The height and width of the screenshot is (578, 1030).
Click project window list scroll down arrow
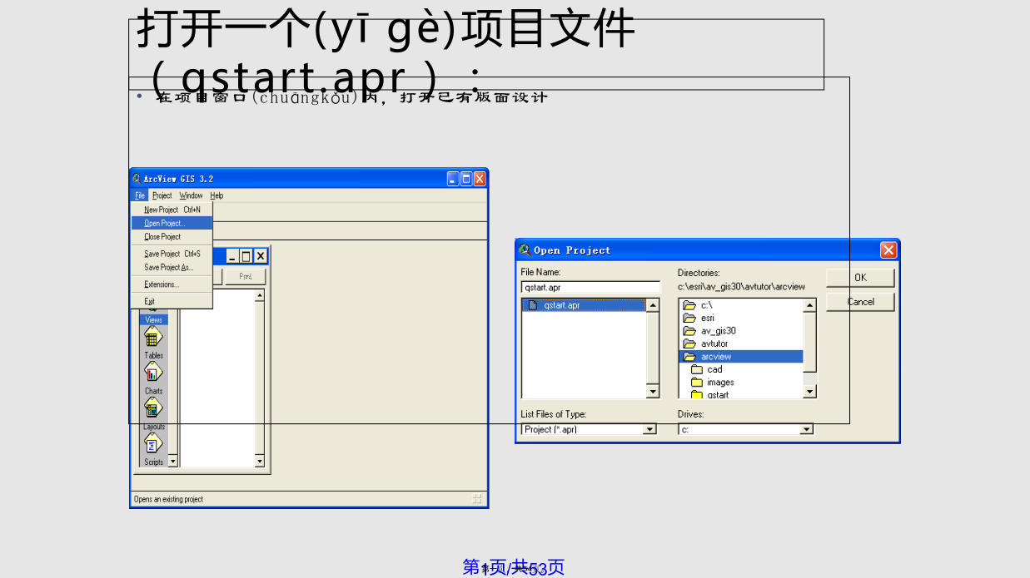(259, 461)
